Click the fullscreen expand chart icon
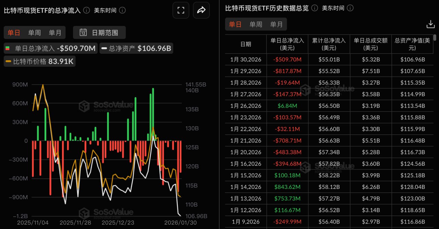The width and height of the screenshot is (439, 229). 181,10
